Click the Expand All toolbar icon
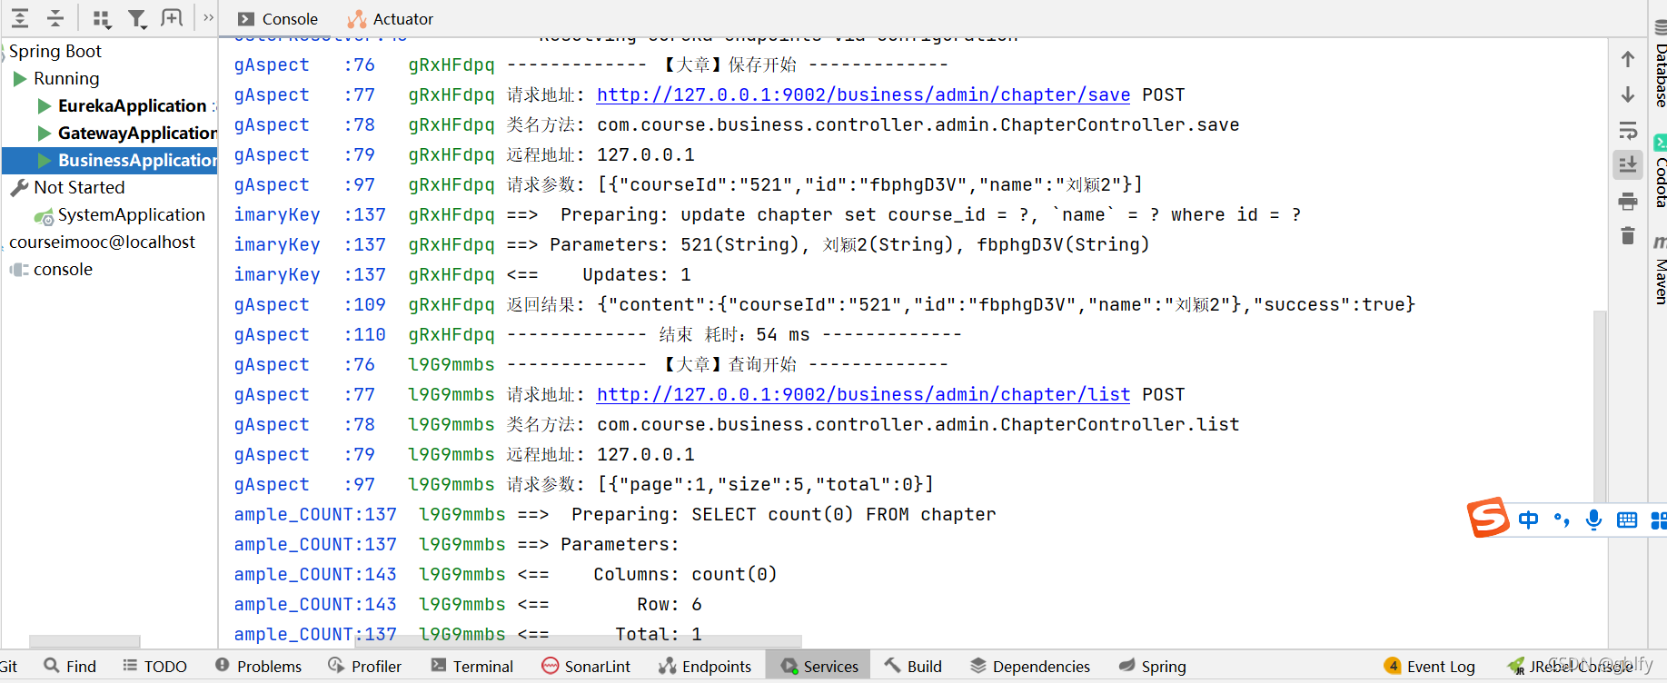Image resolution: width=1667 pixels, height=683 pixels. [20, 17]
